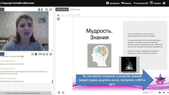Expand the chat panel to fullscreen
The image size is (169, 95).
coord(50,54)
